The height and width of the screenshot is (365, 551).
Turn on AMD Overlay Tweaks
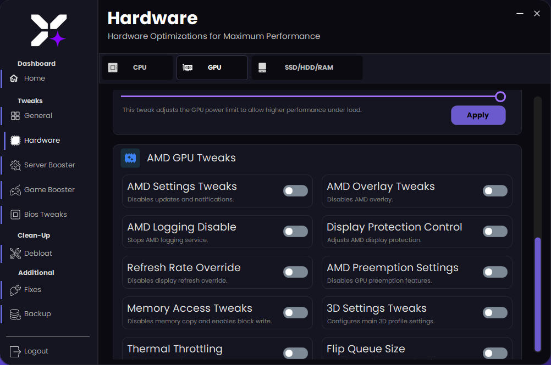[495, 191]
